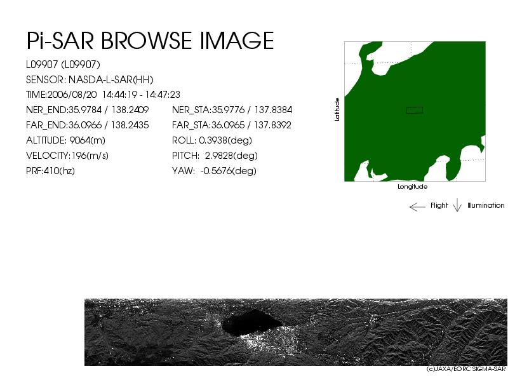The image size is (522, 378).
Task: Click the left-pointing Flight direction arrow
Action: pyautogui.click(x=417, y=207)
